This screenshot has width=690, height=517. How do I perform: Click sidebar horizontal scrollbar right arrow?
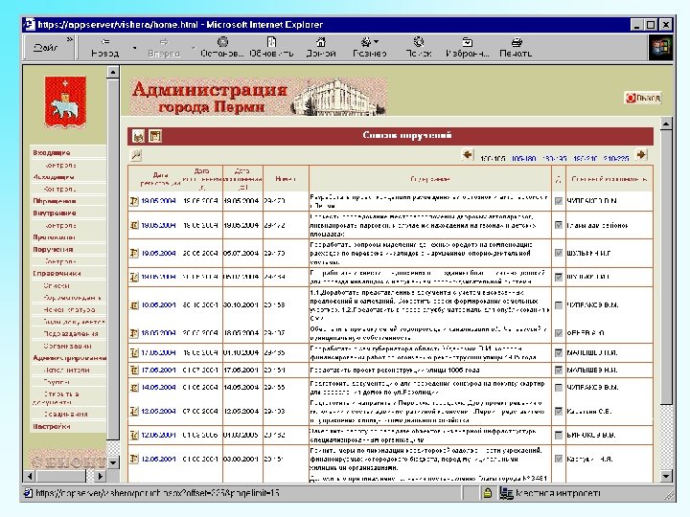[101, 476]
